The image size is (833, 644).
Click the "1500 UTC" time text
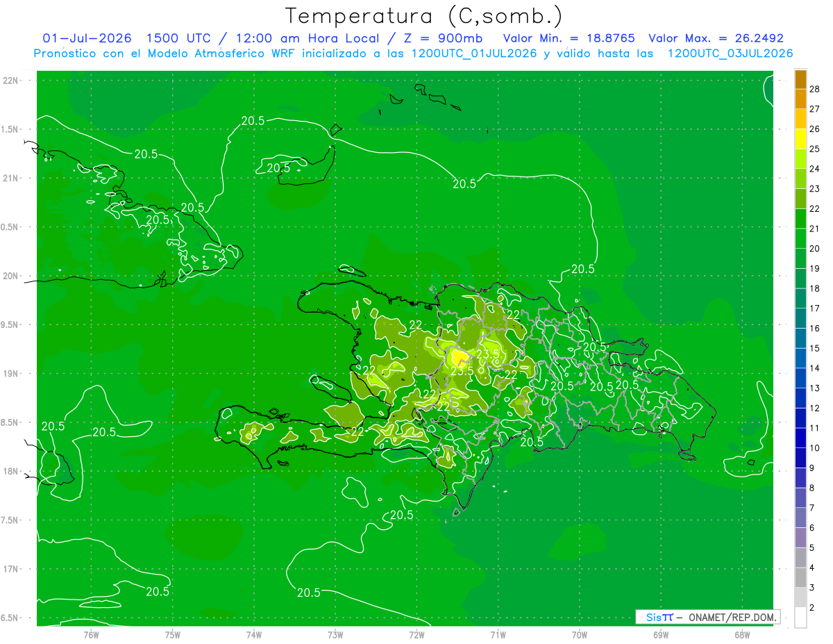click(x=180, y=38)
